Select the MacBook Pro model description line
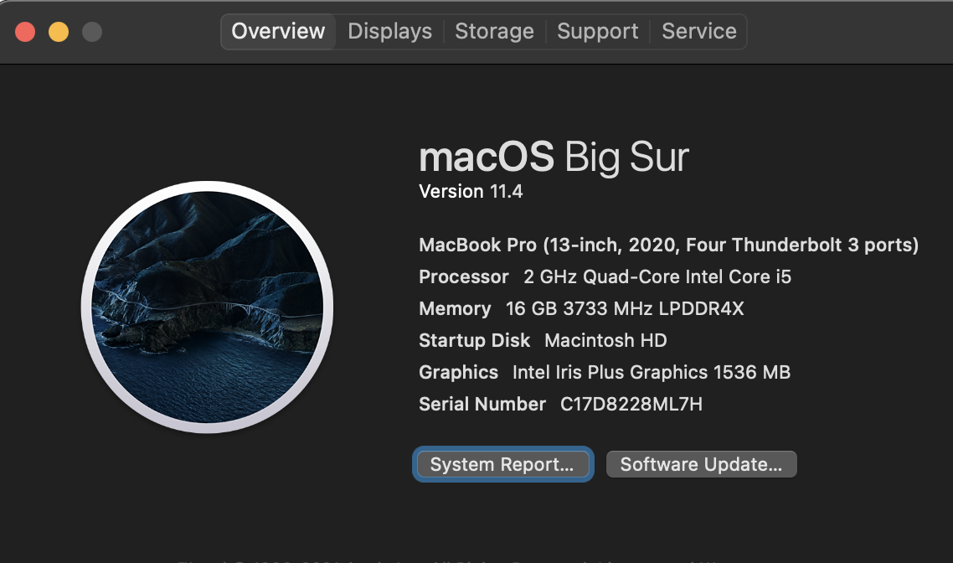The image size is (953, 563). point(668,245)
